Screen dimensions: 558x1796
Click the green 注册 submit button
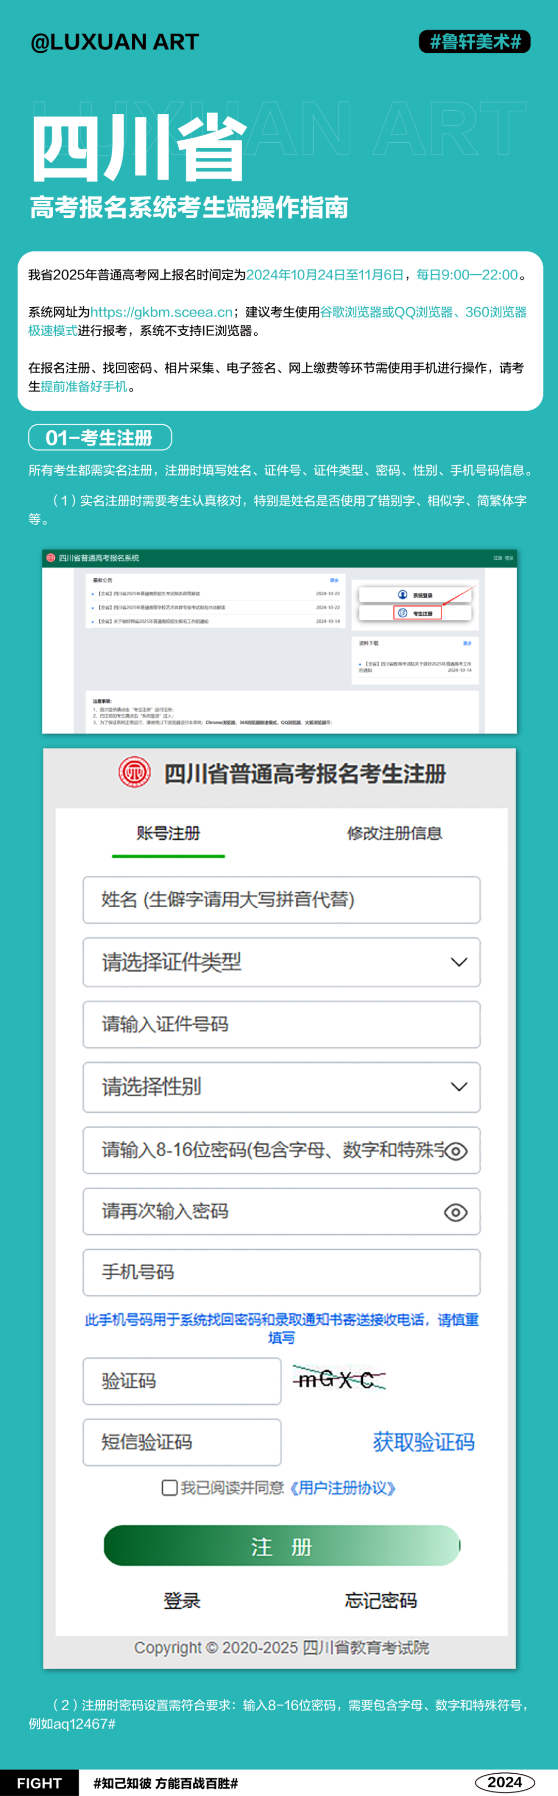pos(282,1546)
